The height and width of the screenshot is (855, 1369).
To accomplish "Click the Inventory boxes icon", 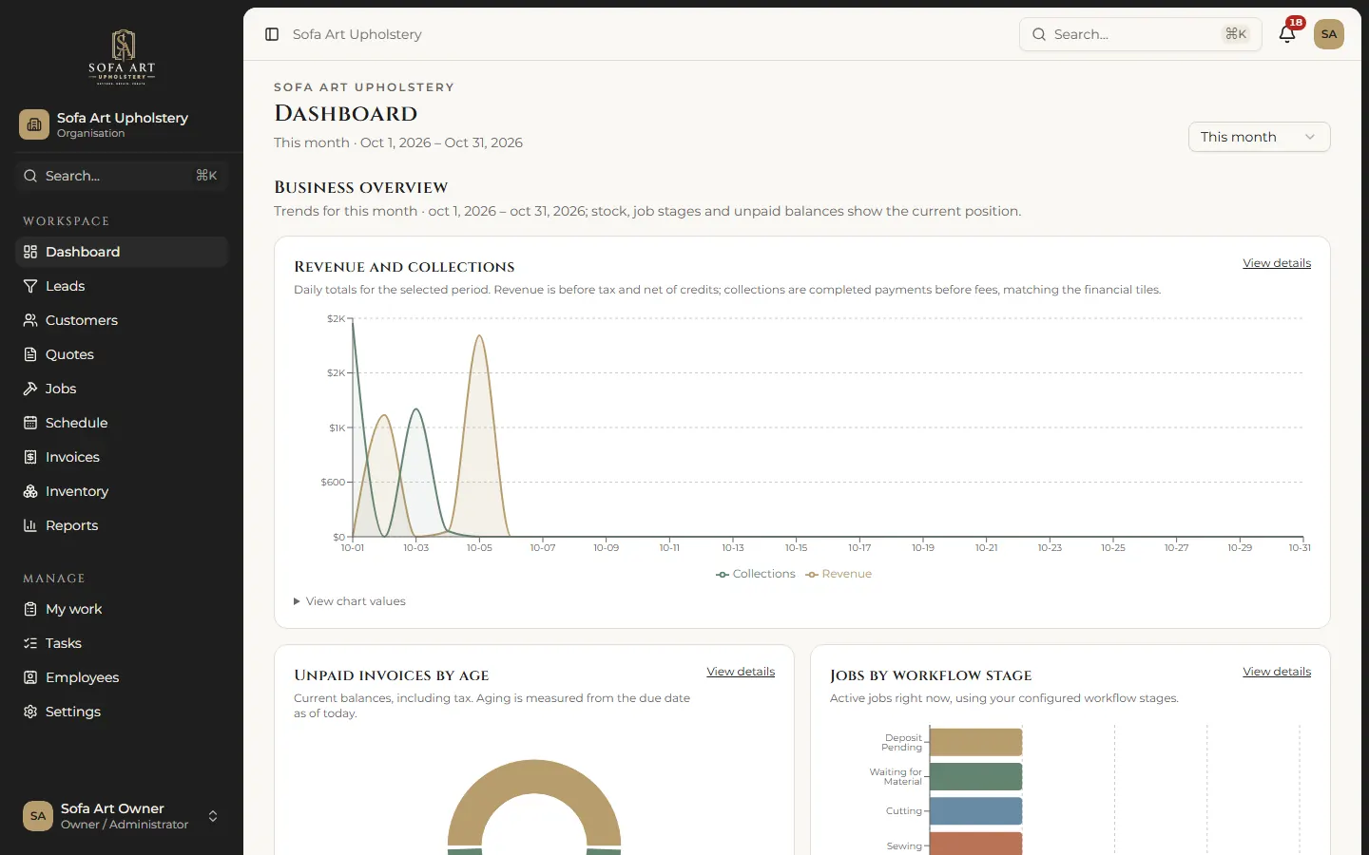I will 30,491.
